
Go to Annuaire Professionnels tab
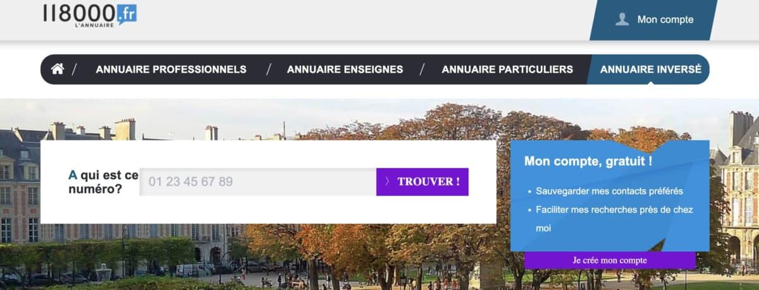[171, 69]
